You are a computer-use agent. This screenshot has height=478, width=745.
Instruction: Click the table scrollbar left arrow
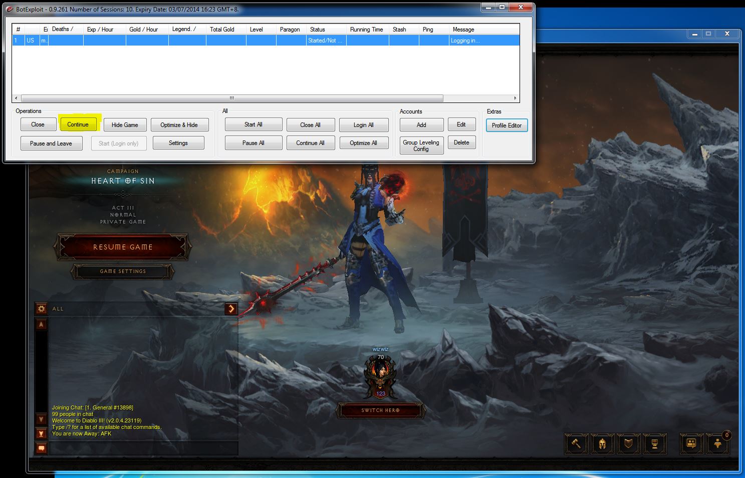[17, 98]
